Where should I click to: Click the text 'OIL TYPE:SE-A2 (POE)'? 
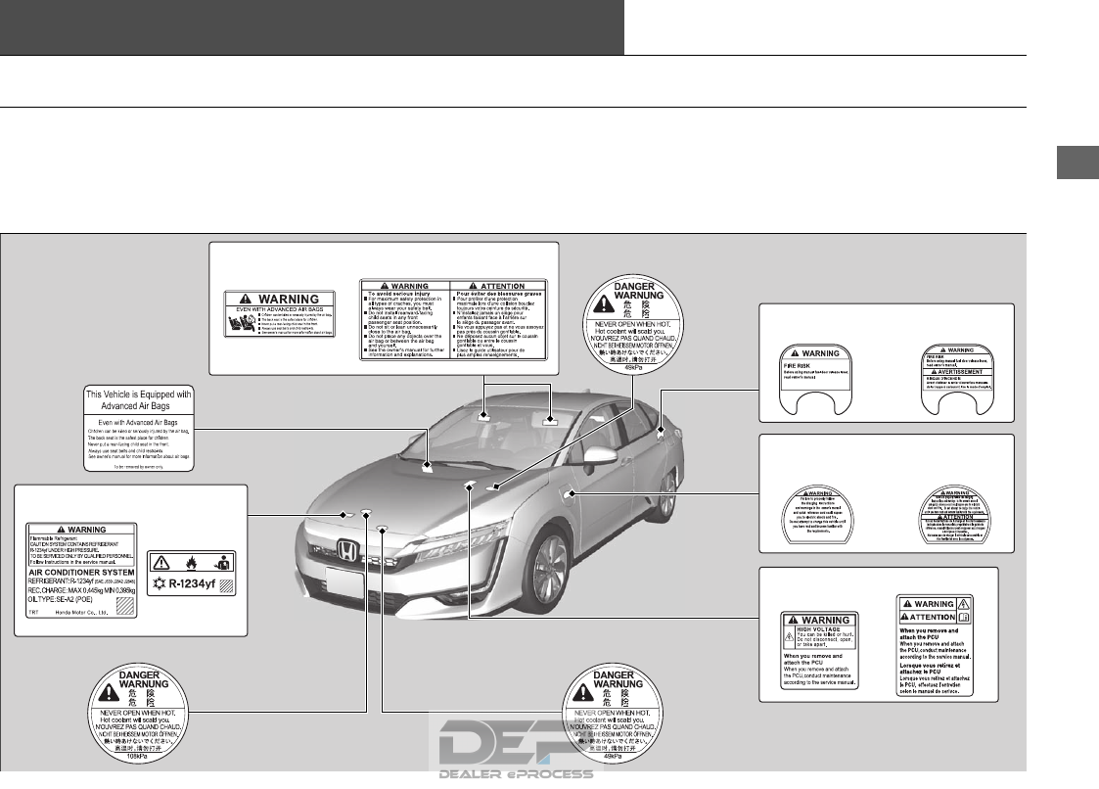61,600
